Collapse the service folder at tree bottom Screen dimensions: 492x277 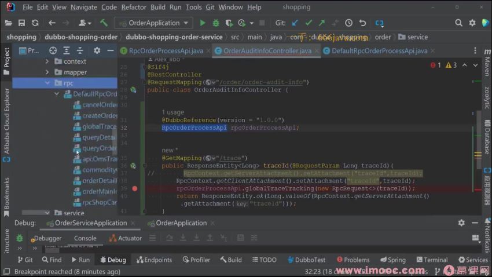(x=47, y=213)
